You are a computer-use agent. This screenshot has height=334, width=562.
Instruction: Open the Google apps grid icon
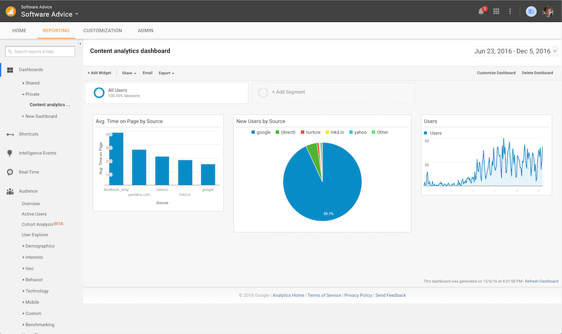[x=496, y=11]
